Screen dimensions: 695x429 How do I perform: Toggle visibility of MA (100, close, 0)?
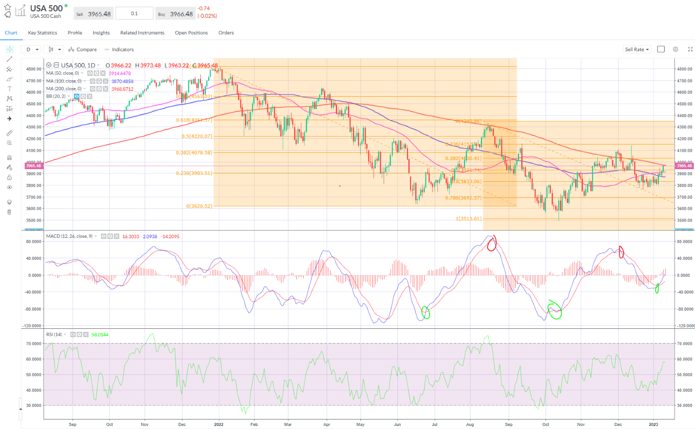[93, 81]
